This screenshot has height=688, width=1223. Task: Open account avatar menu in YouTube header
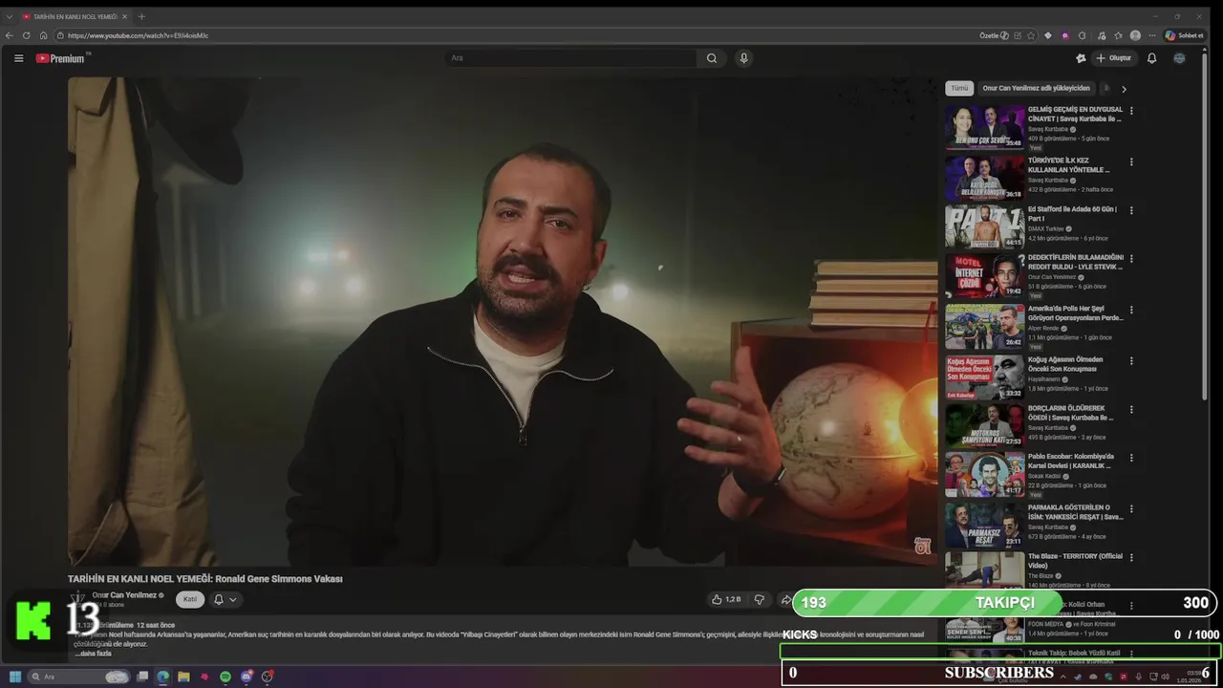1179,58
